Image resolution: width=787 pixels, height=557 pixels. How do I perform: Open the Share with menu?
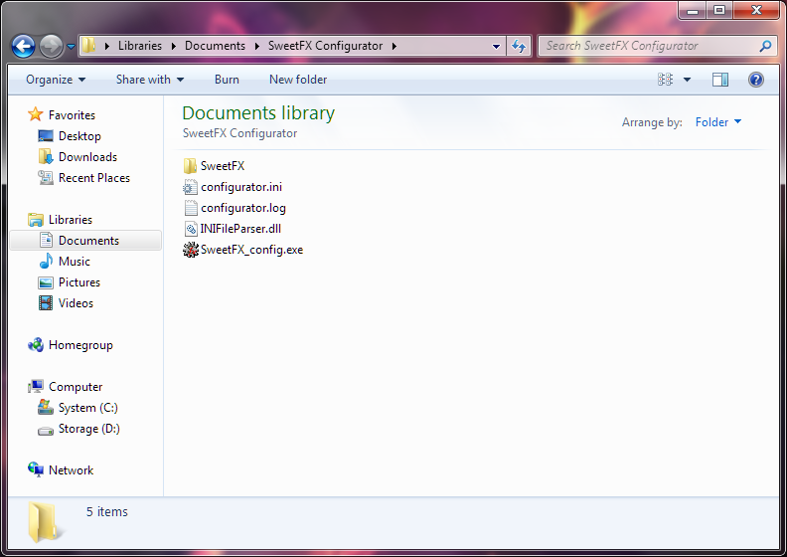150,80
